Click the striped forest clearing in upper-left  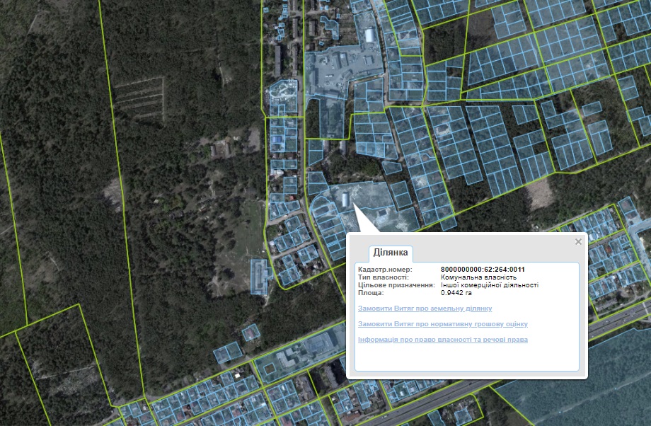(139, 99)
